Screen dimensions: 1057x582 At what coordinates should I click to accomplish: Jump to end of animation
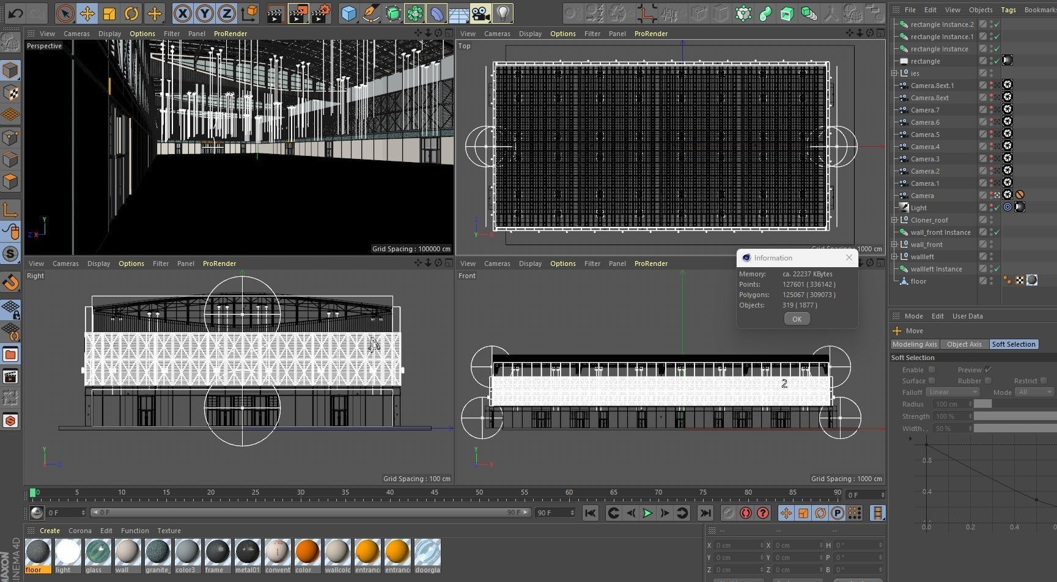tap(705, 514)
